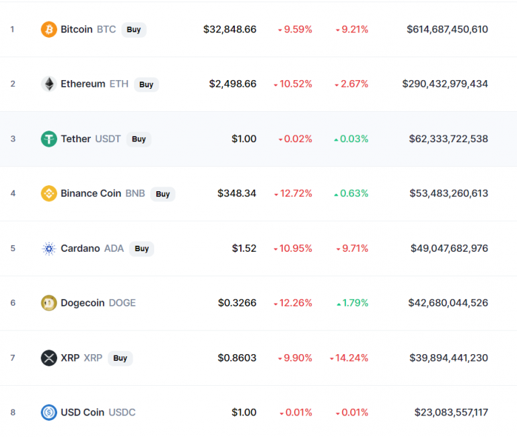Image resolution: width=517 pixels, height=437 pixels.
Task: Open the USD Coin name link
Action: point(82,412)
